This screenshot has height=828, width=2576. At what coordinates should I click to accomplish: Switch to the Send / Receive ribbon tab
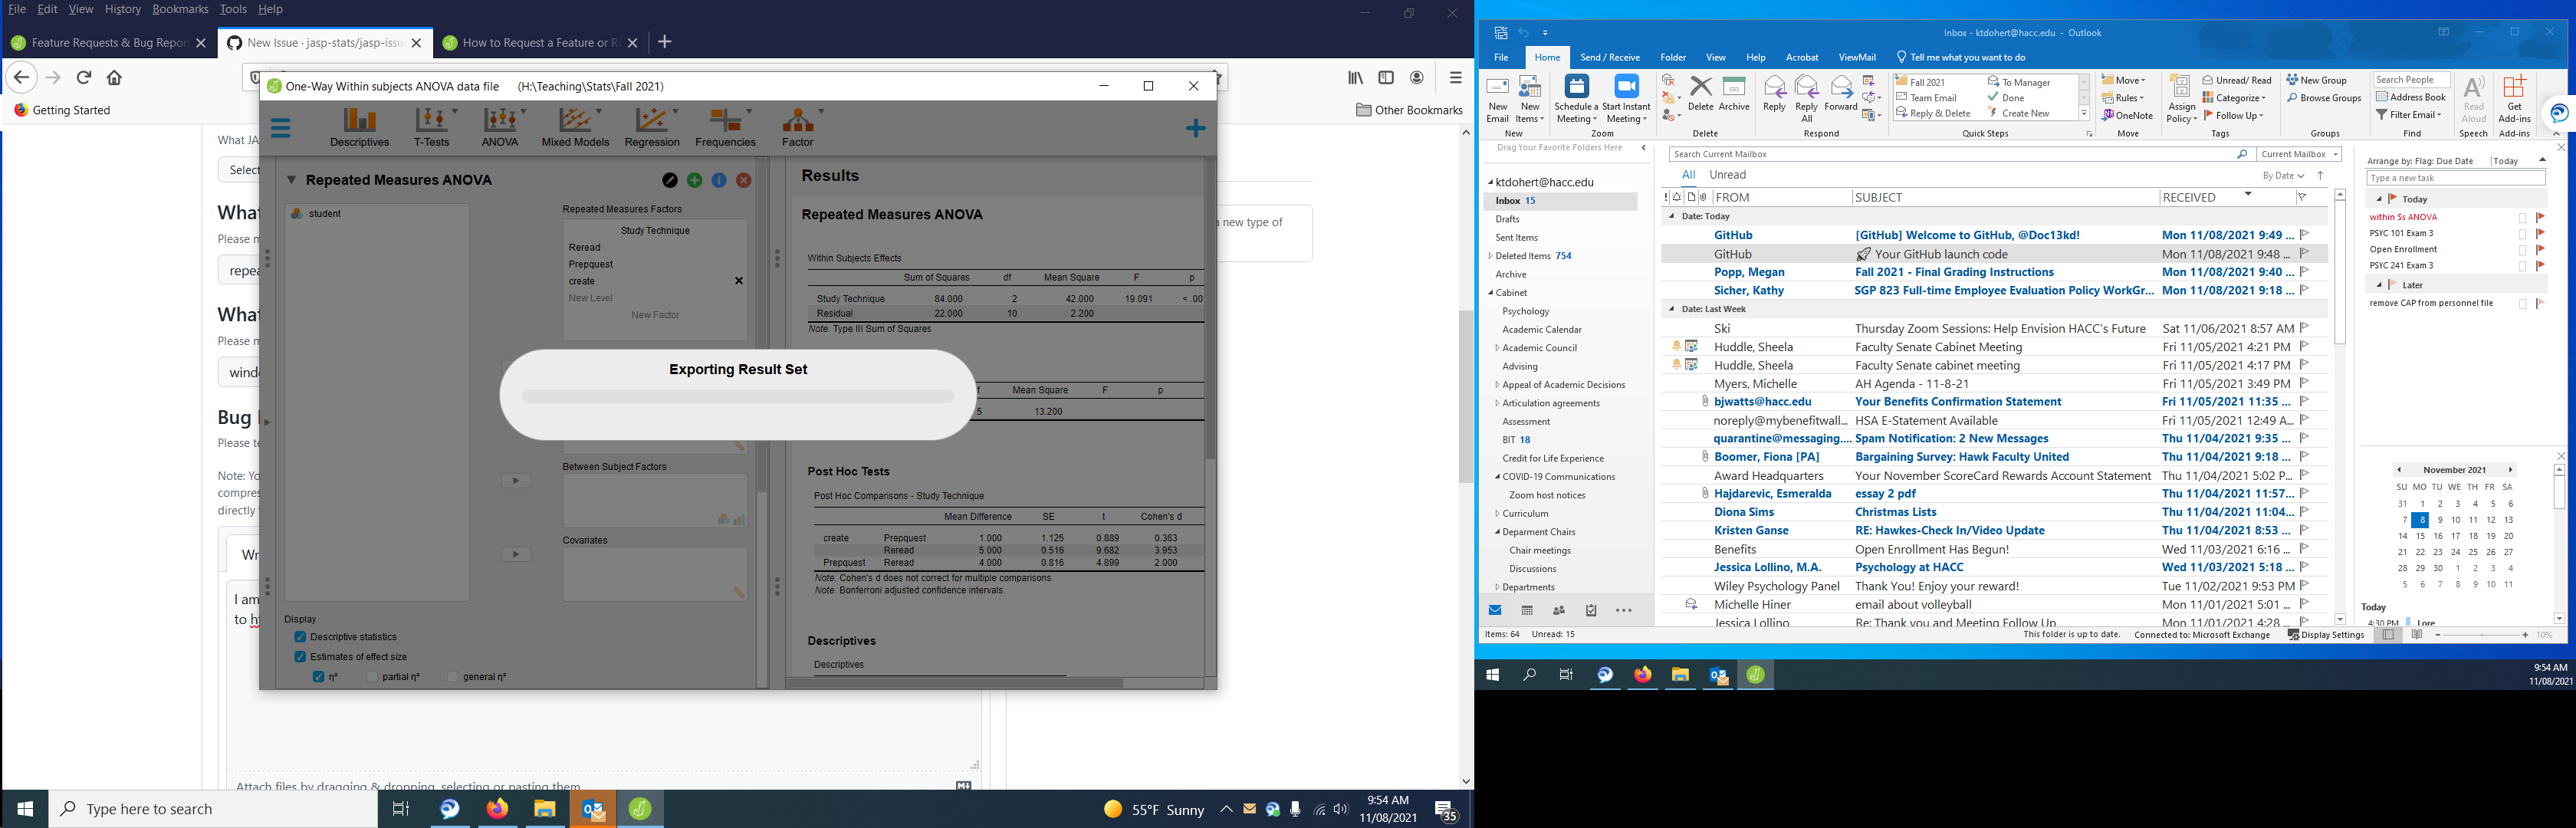tap(1609, 57)
